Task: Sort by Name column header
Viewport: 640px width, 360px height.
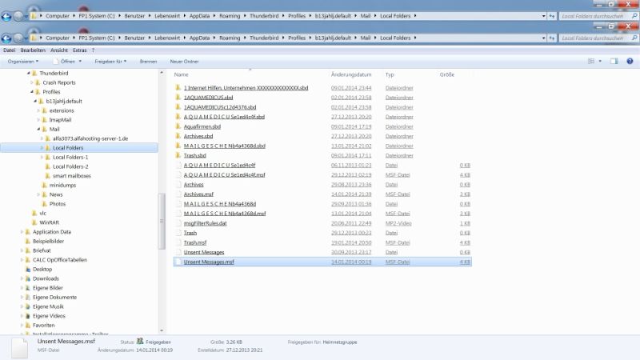Action: 182,74
